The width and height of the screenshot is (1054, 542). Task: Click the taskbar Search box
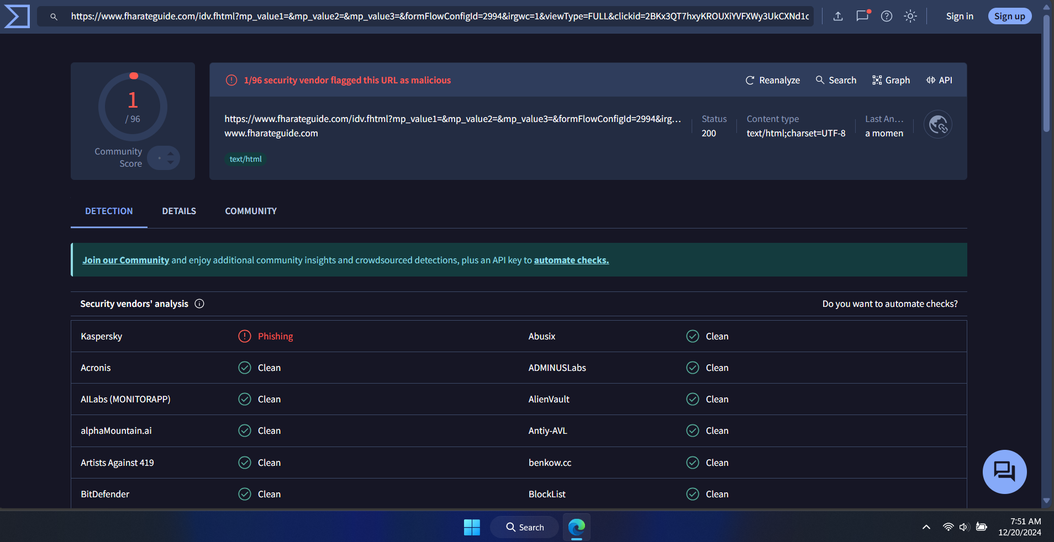524,527
